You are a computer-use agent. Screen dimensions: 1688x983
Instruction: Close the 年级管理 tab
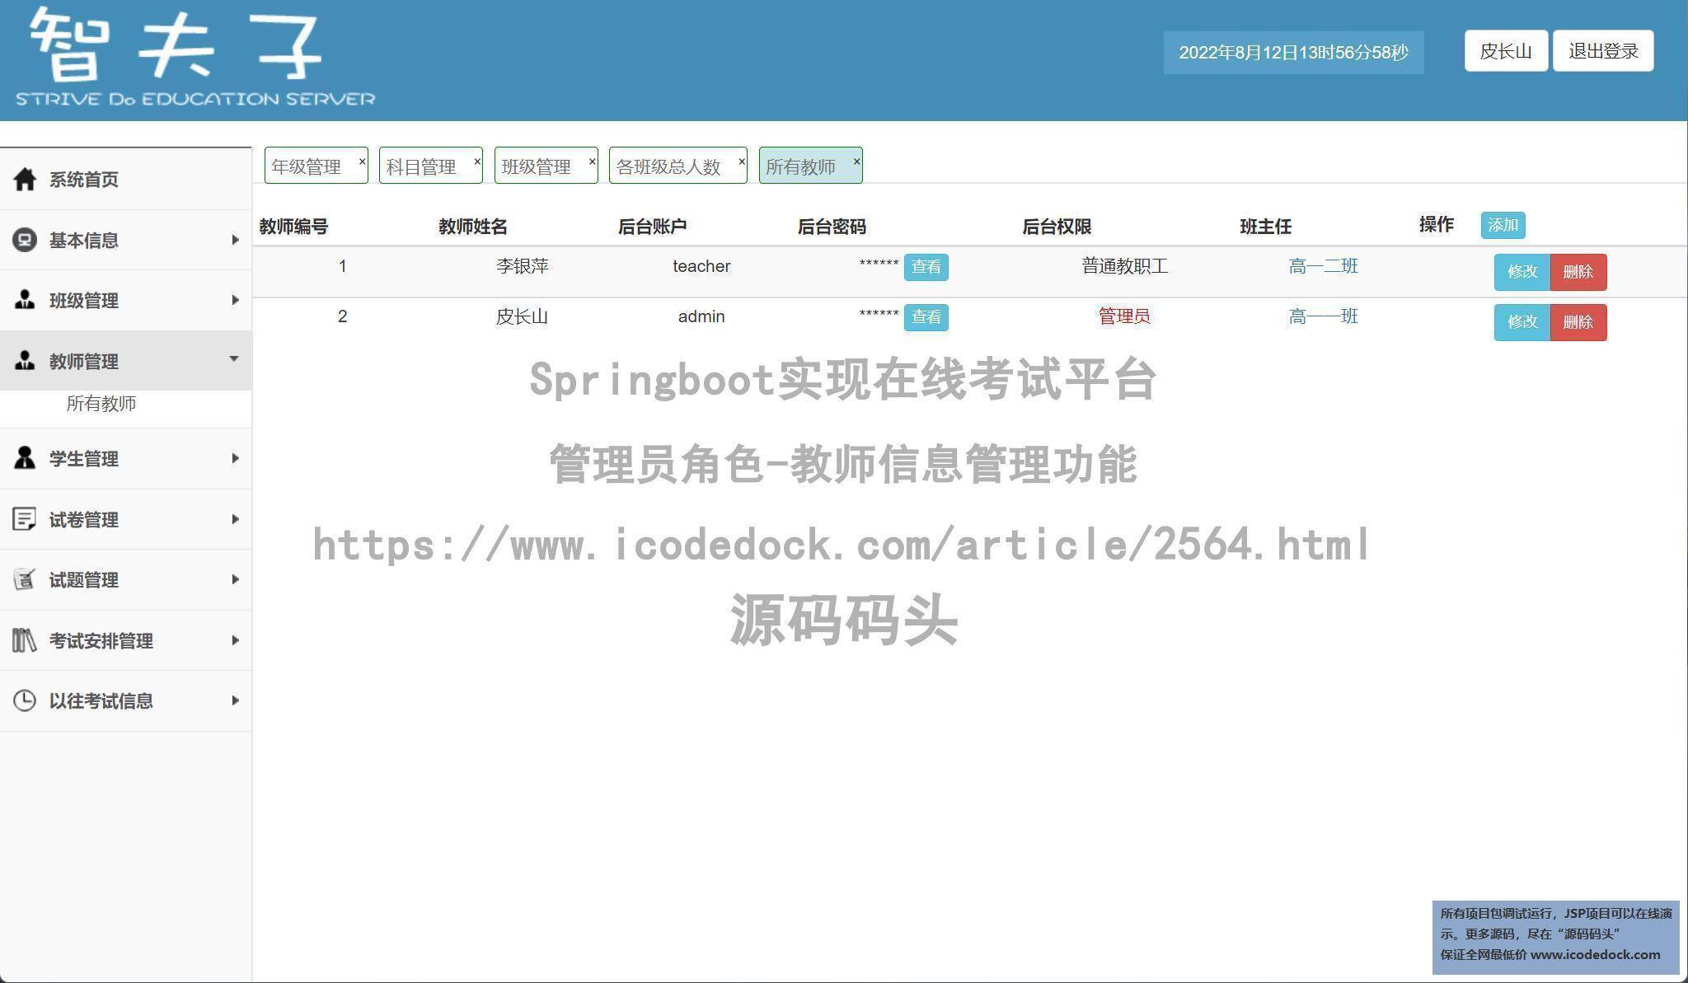[x=362, y=161]
